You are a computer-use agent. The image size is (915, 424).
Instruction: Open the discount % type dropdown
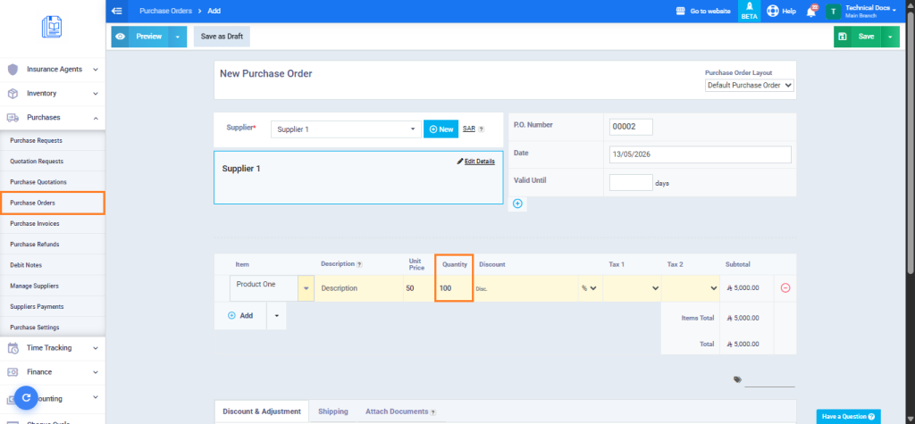[x=590, y=288]
